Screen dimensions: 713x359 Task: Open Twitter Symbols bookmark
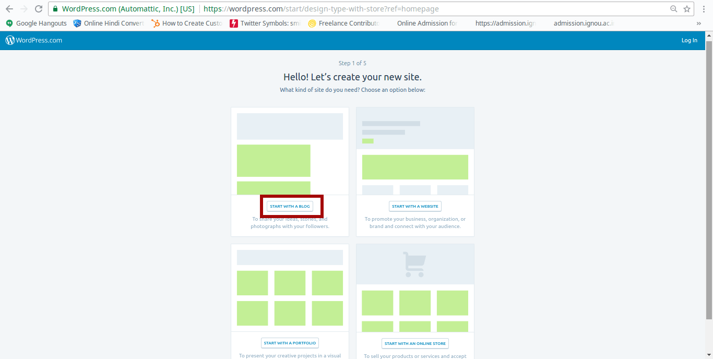(x=265, y=23)
